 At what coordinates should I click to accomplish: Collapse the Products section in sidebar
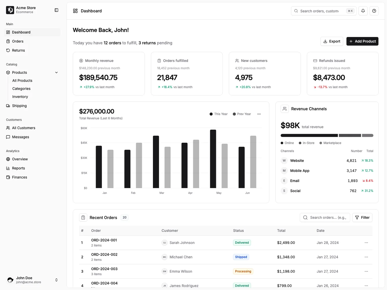[56, 72]
